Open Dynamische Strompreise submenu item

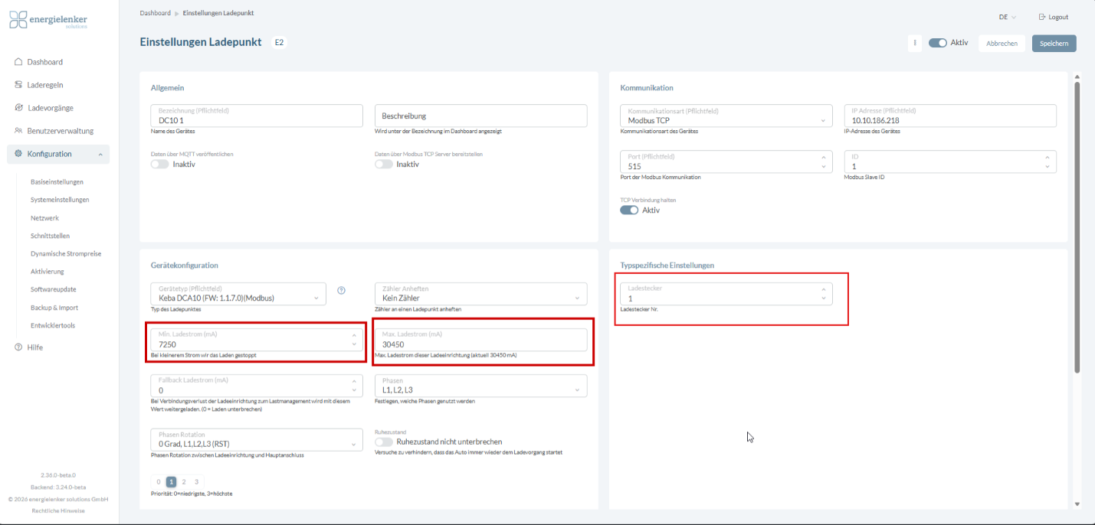(66, 253)
